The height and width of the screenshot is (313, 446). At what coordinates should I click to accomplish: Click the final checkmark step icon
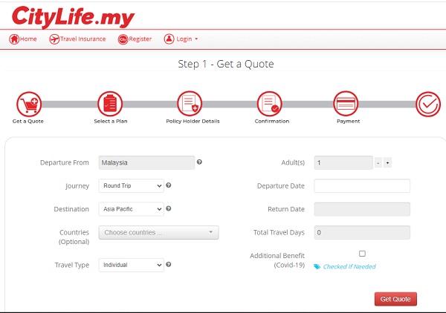click(x=428, y=105)
